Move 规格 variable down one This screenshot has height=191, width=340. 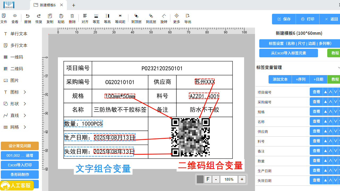click(x=335, y=112)
